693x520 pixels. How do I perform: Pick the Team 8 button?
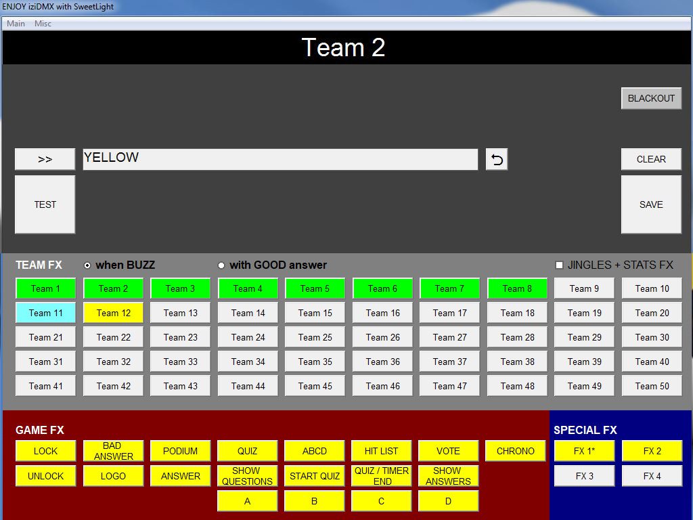point(517,288)
